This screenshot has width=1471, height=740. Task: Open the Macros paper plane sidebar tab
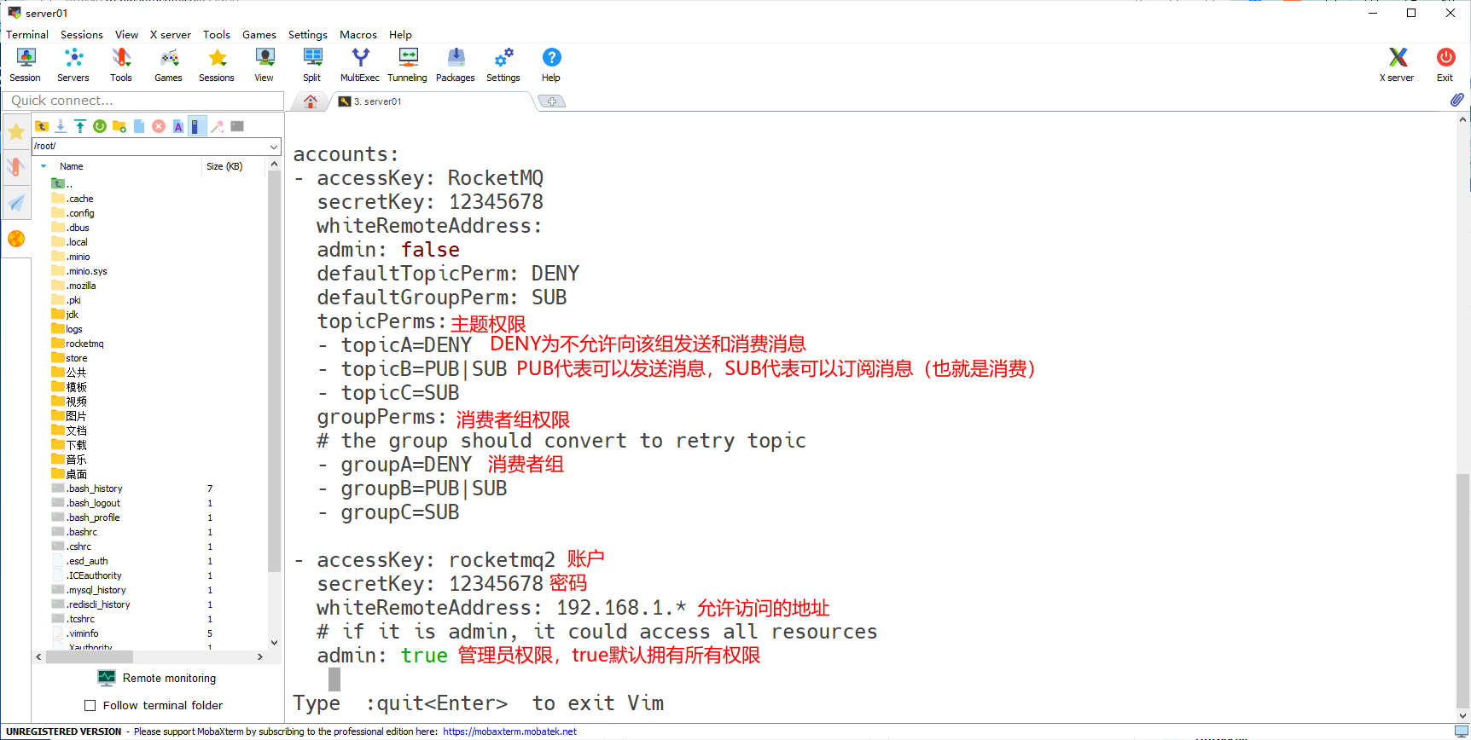click(16, 203)
